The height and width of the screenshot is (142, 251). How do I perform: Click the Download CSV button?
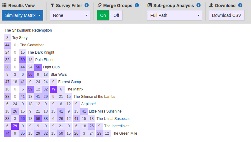pos(226,15)
